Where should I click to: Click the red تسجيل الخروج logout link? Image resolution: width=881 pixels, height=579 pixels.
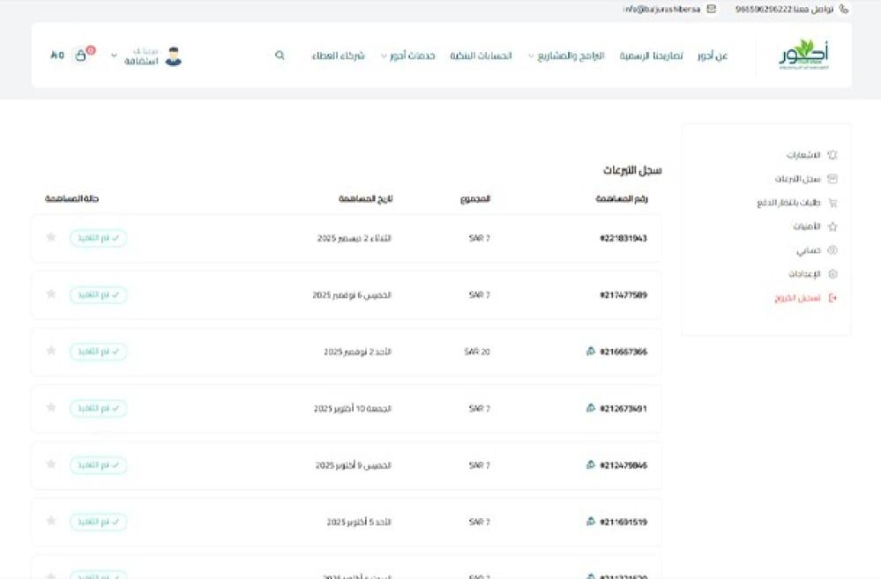tap(797, 298)
